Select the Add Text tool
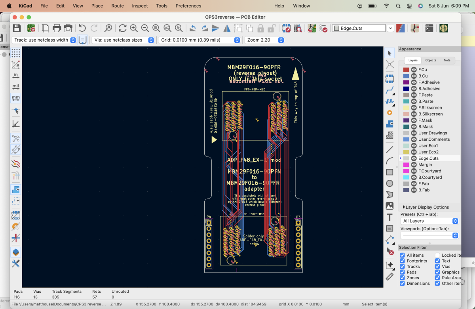 [389, 217]
